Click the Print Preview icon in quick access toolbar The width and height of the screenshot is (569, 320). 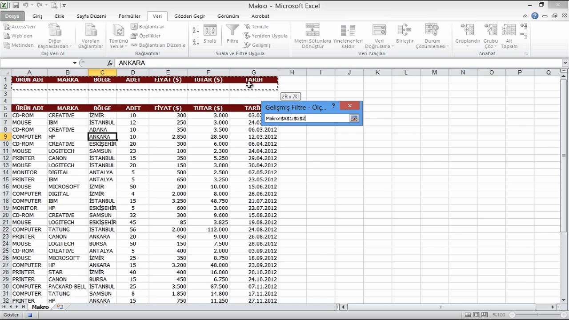(x=54, y=6)
